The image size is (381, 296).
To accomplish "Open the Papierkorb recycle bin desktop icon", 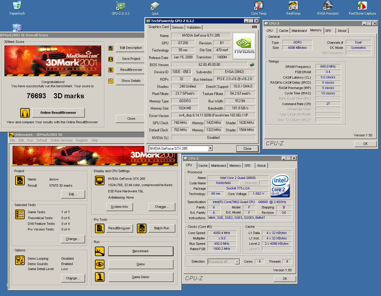I will pyautogui.click(x=17, y=8).
